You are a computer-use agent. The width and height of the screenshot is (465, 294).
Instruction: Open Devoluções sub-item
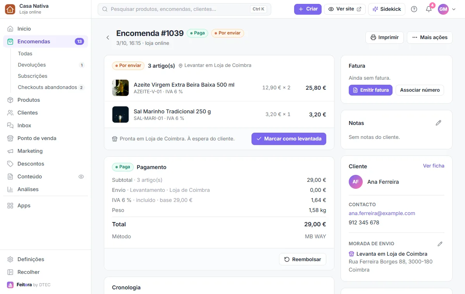coord(32,65)
